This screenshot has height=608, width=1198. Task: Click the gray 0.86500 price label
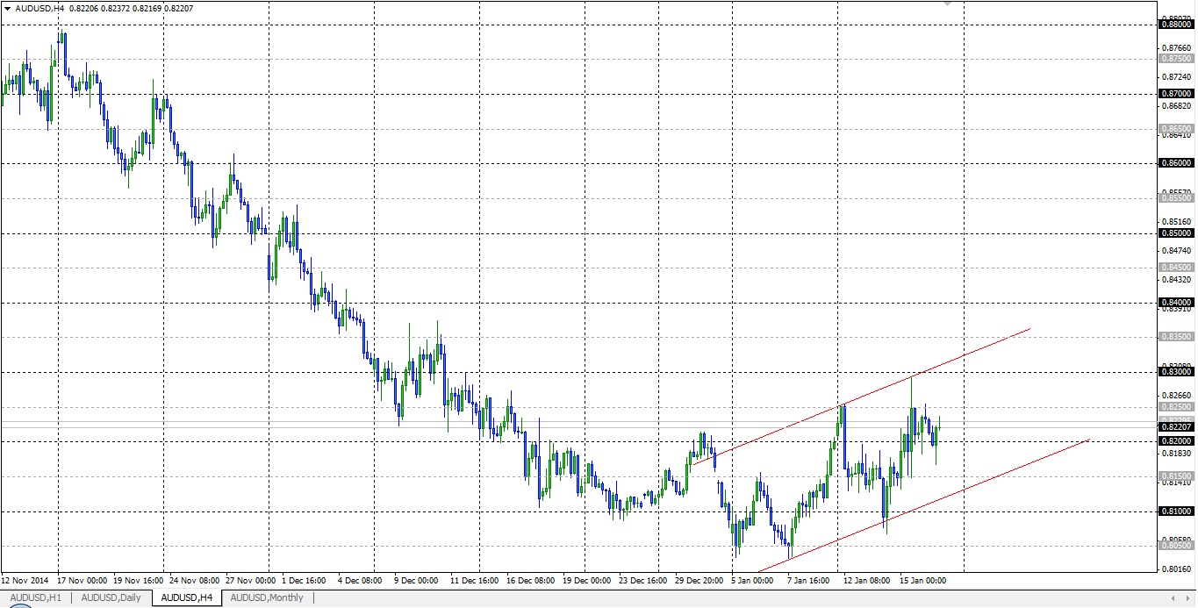pos(1175,128)
